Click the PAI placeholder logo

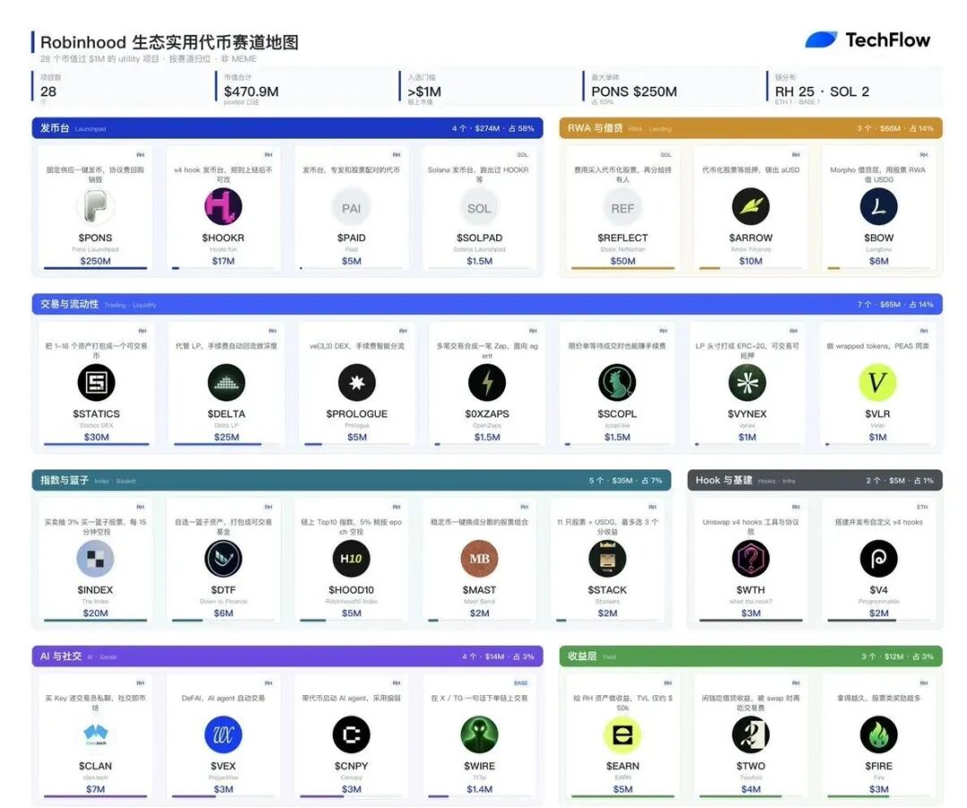pos(351,208)
